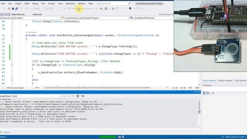Open the Edit menu
The image size is (247, 139).
point(3,3)
